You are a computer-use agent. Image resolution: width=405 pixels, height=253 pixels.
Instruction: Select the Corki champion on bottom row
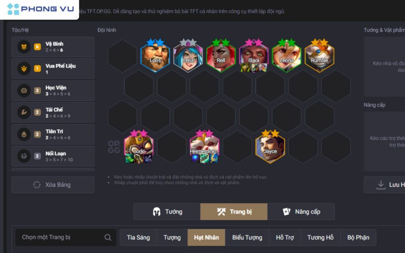pos(139,147)
